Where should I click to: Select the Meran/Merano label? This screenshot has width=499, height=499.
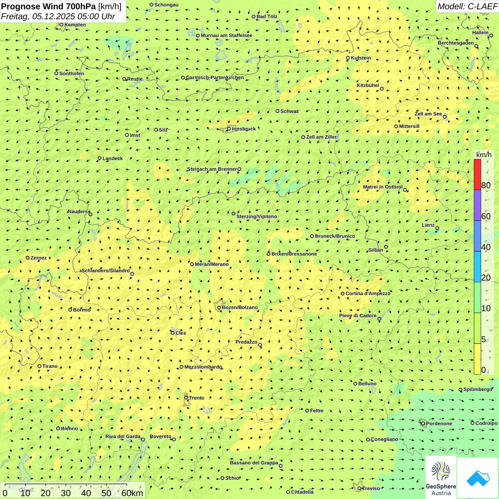(x=212, y=264)
